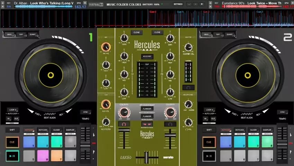This screenshot has height=166, width=294.
Task: Trigger hot cue pad 6 on left deck
Action: coord(43,156)
